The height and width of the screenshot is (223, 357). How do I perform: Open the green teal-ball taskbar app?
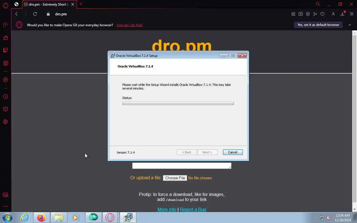pos(93,217)
